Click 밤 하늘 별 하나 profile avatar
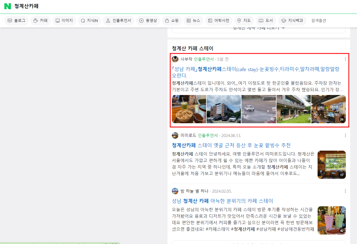This screenshot has height=244, width=357. coord(175,191)
